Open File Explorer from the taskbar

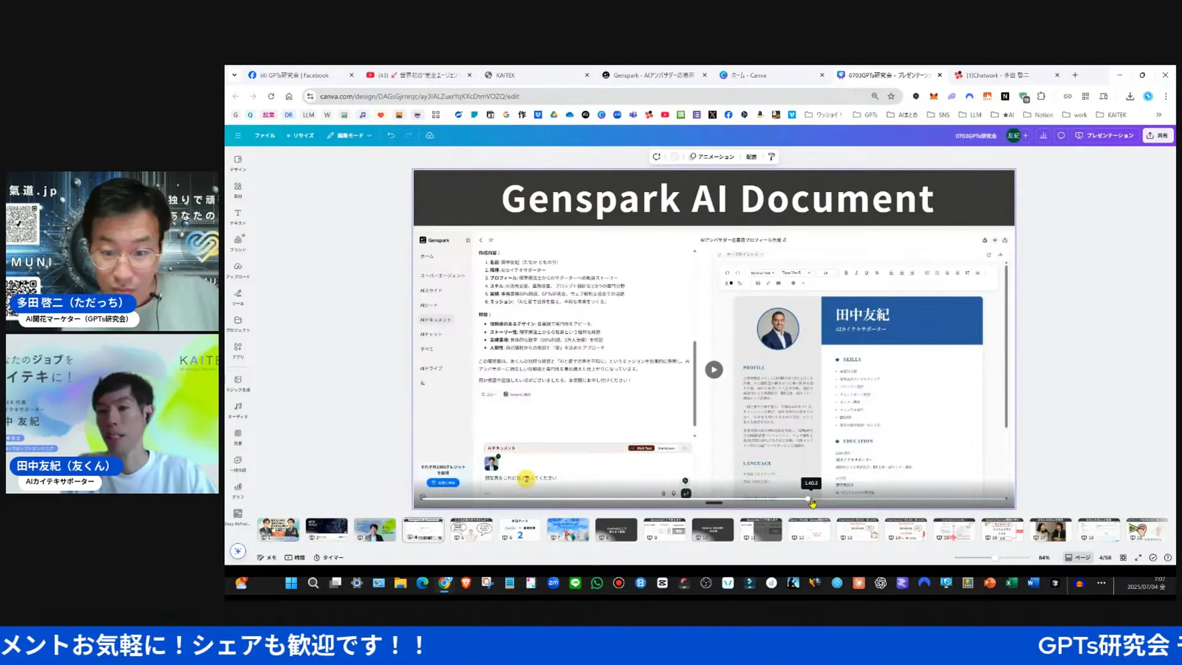coord(400,583)
